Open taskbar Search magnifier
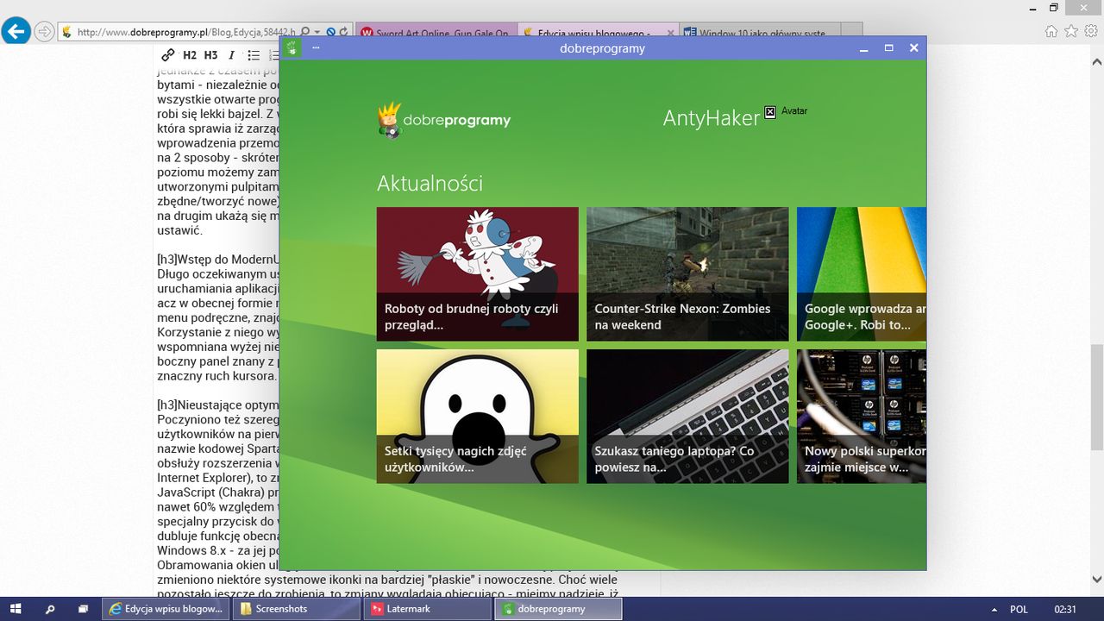 coord(50,609)
